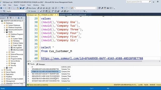161x90 pixels.
Task: Close the Object Explorer panel
Action: [x=24, y=15]
